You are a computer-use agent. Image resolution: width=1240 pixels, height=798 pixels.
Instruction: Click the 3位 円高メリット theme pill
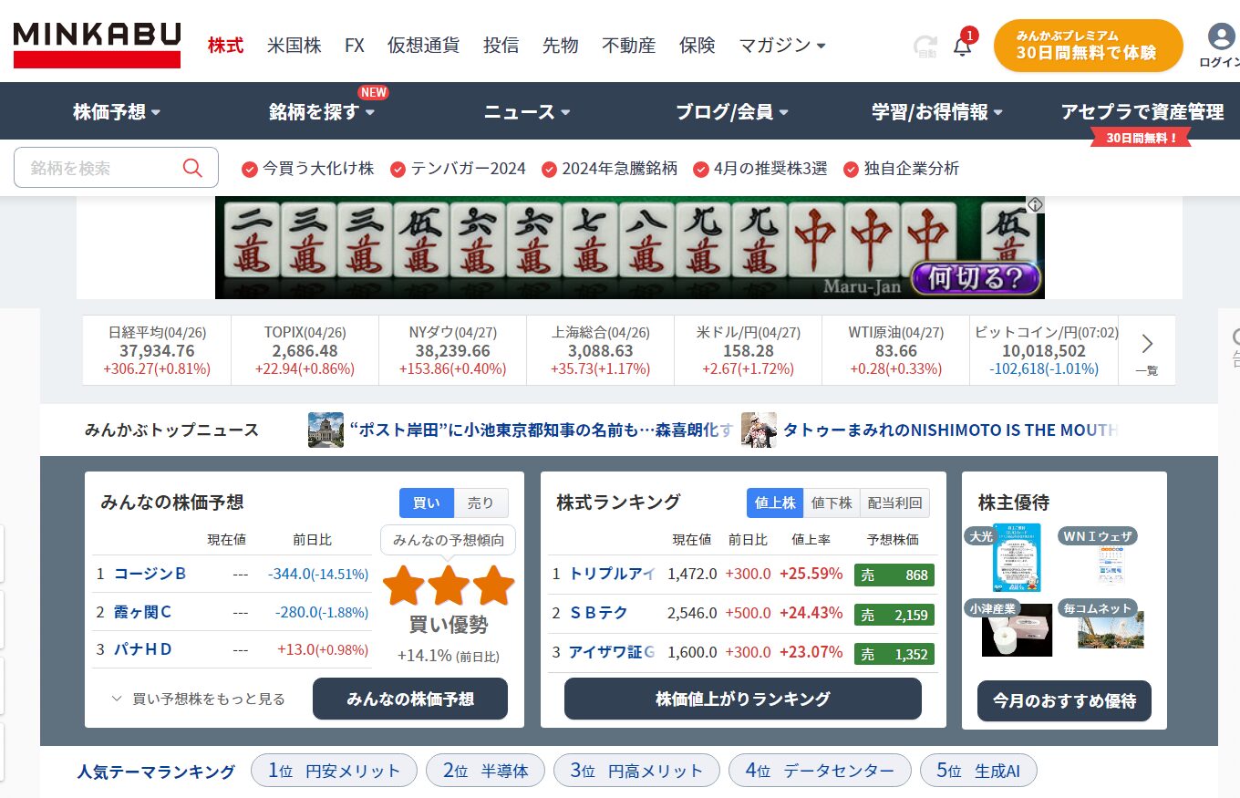click(636, 771)
